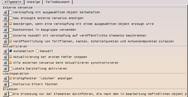Select the 'Automatisch' radio button
Image resolution: width=188 pixels, height=97 pixels.
coord(11,51)
